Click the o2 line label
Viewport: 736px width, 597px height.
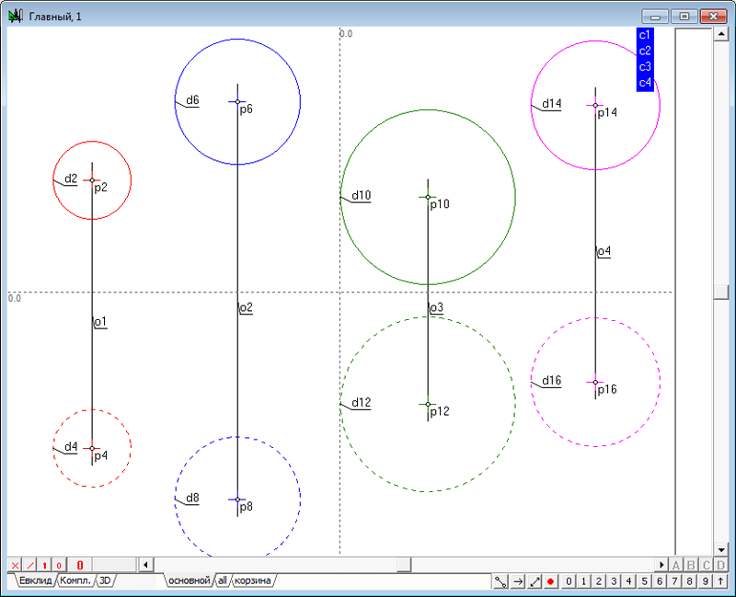pos(246,308)
